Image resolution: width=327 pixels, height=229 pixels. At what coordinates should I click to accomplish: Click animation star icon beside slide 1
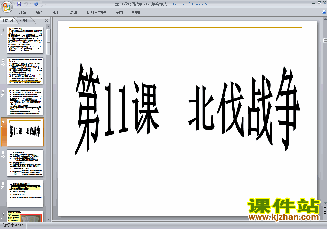(3, 34)
